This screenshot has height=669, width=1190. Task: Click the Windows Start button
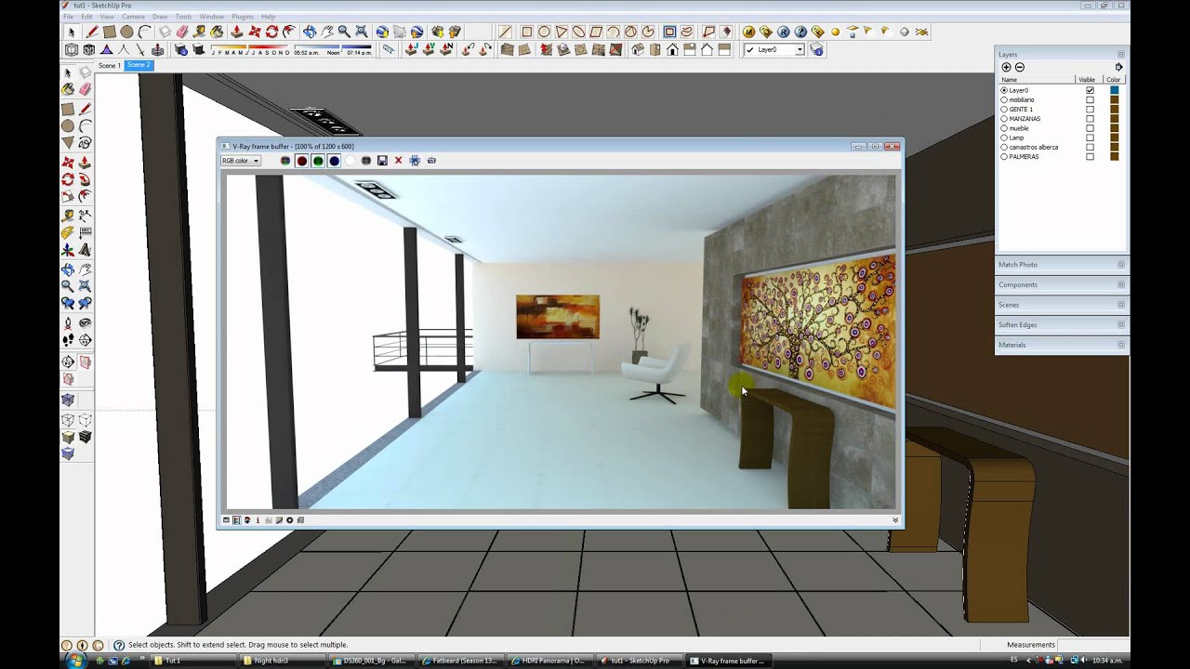75,661
